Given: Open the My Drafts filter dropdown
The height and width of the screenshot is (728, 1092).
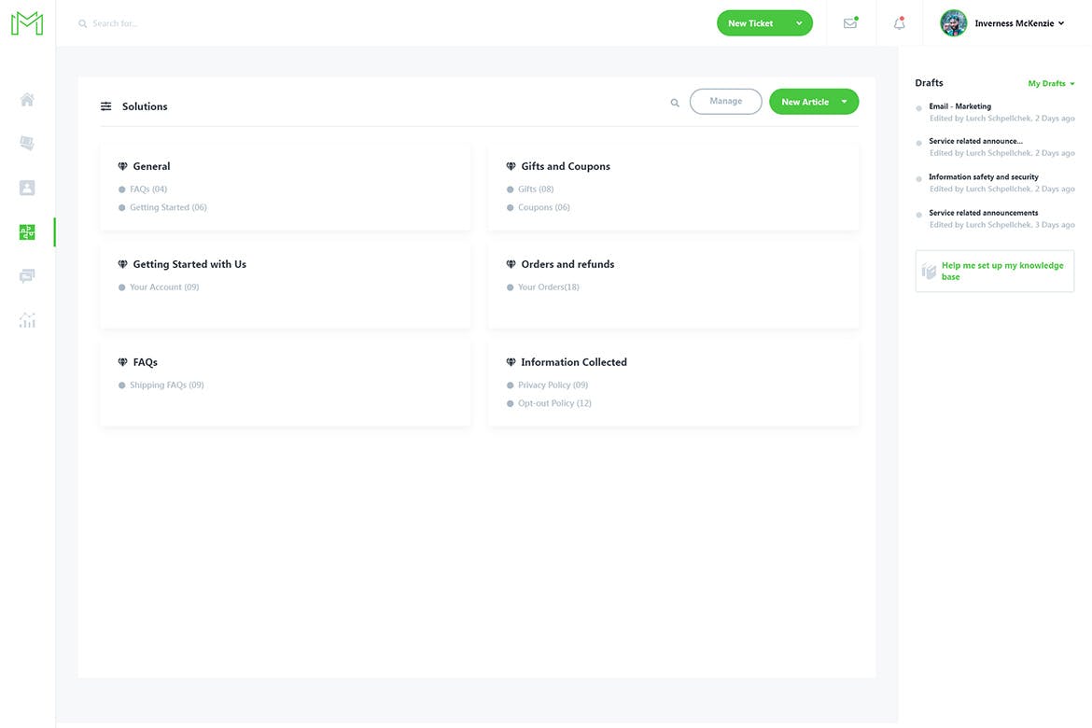Looking at the screenshot, I should 1051,84.
